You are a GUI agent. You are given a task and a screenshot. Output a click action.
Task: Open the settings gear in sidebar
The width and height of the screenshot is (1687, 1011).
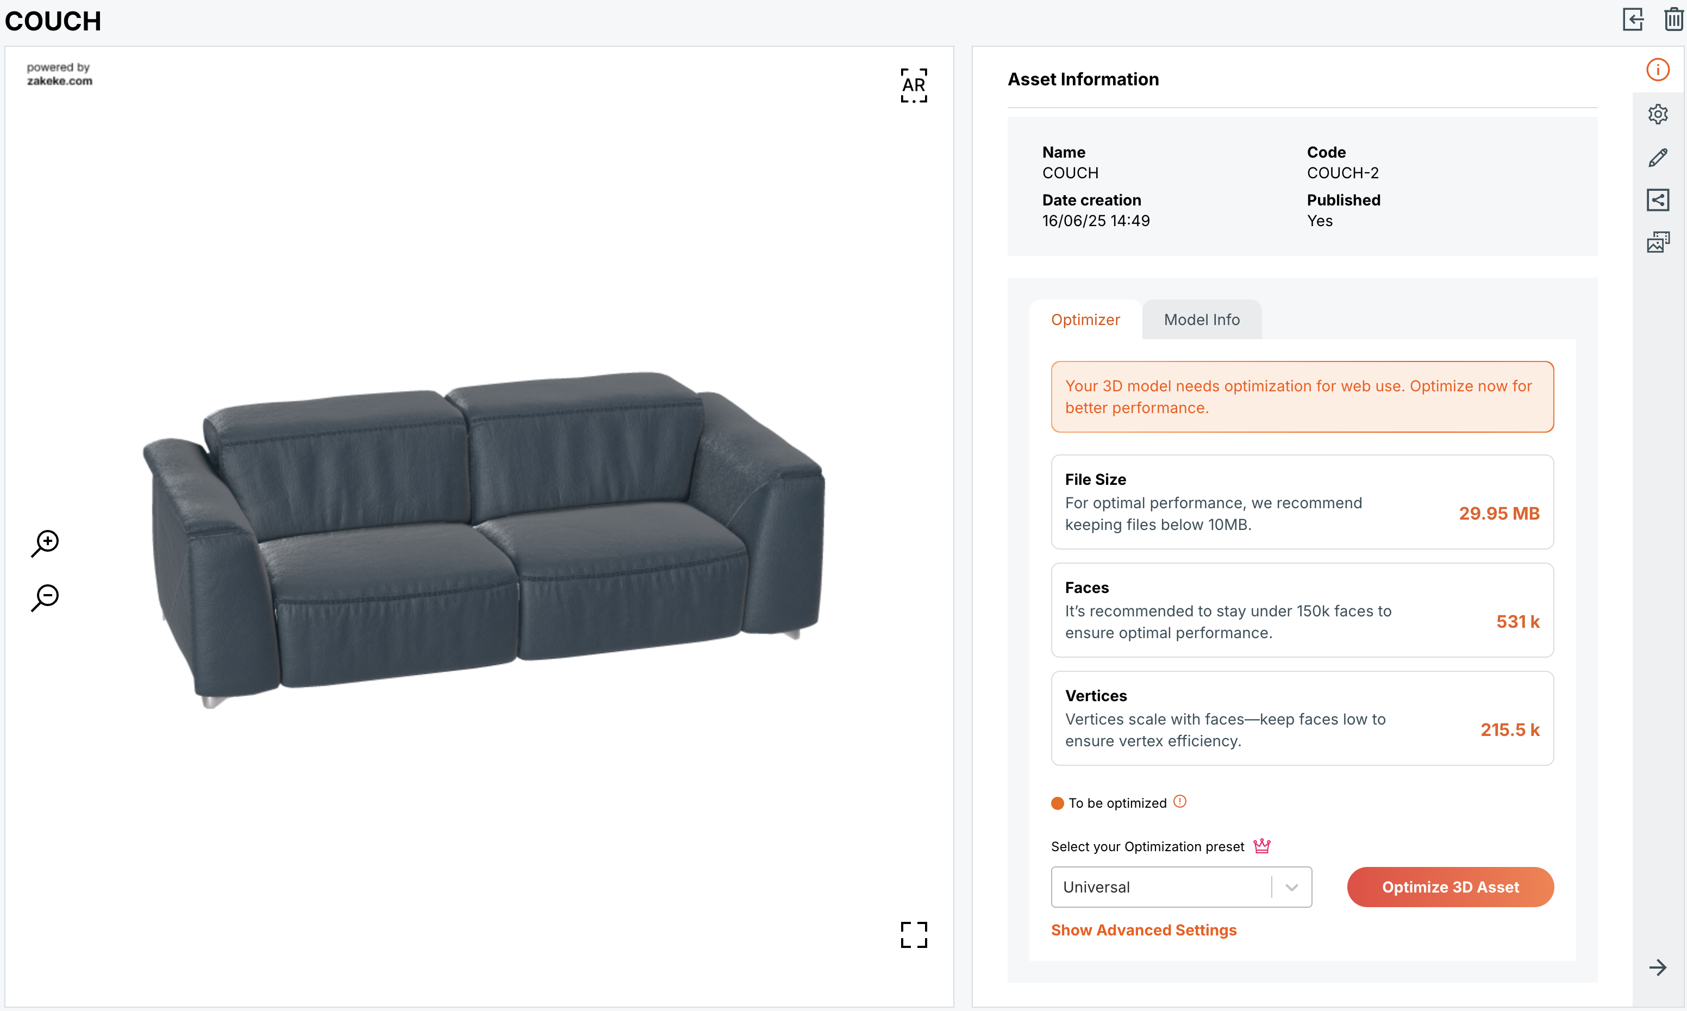tap(1658, 114)
